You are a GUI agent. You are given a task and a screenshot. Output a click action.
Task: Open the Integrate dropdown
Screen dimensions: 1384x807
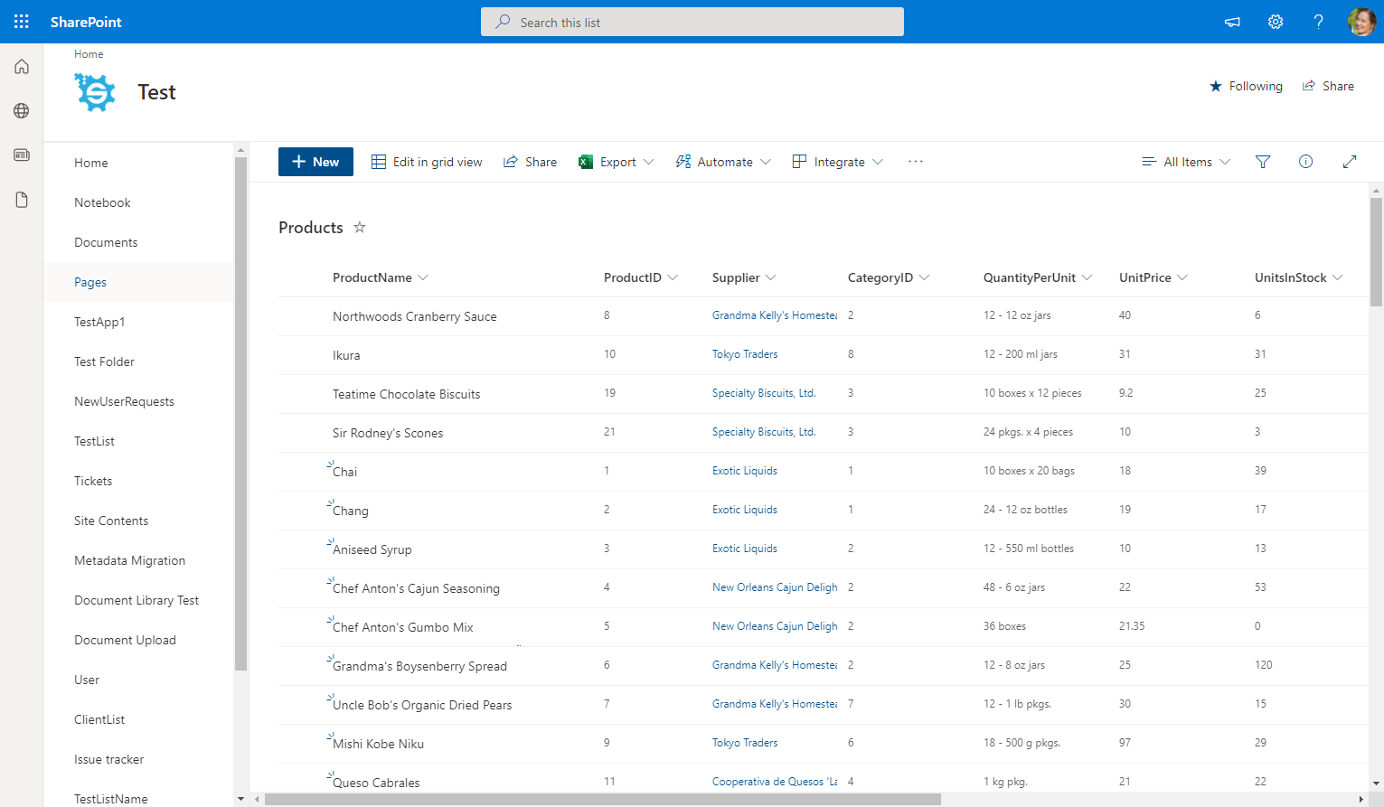point(838,162)
